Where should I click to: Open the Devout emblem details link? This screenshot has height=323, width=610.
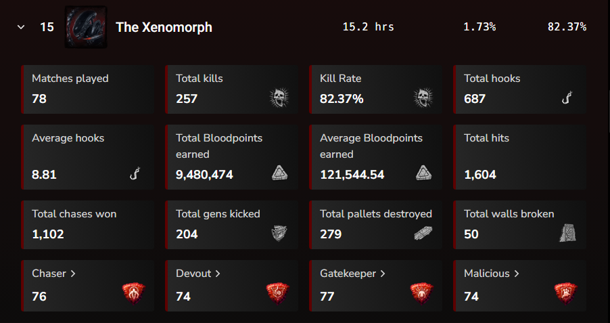(x=198, y=274)
